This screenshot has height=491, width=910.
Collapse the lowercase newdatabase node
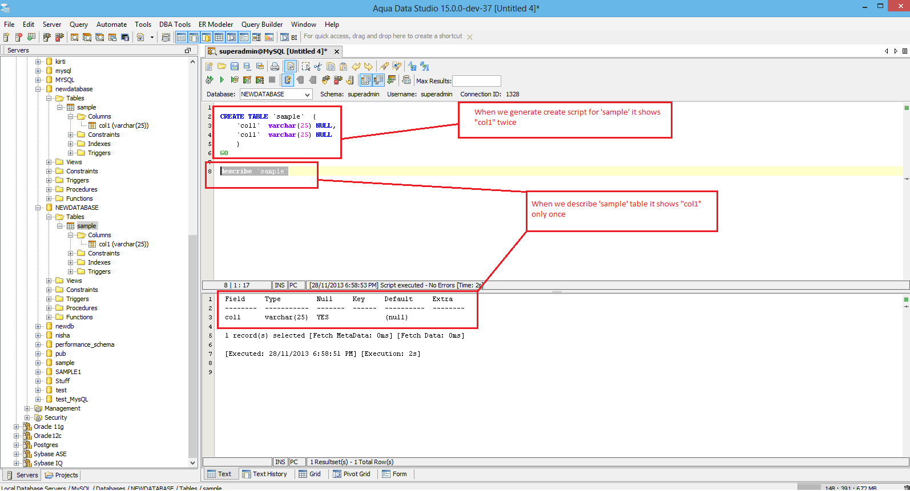(x=38, y=89)
